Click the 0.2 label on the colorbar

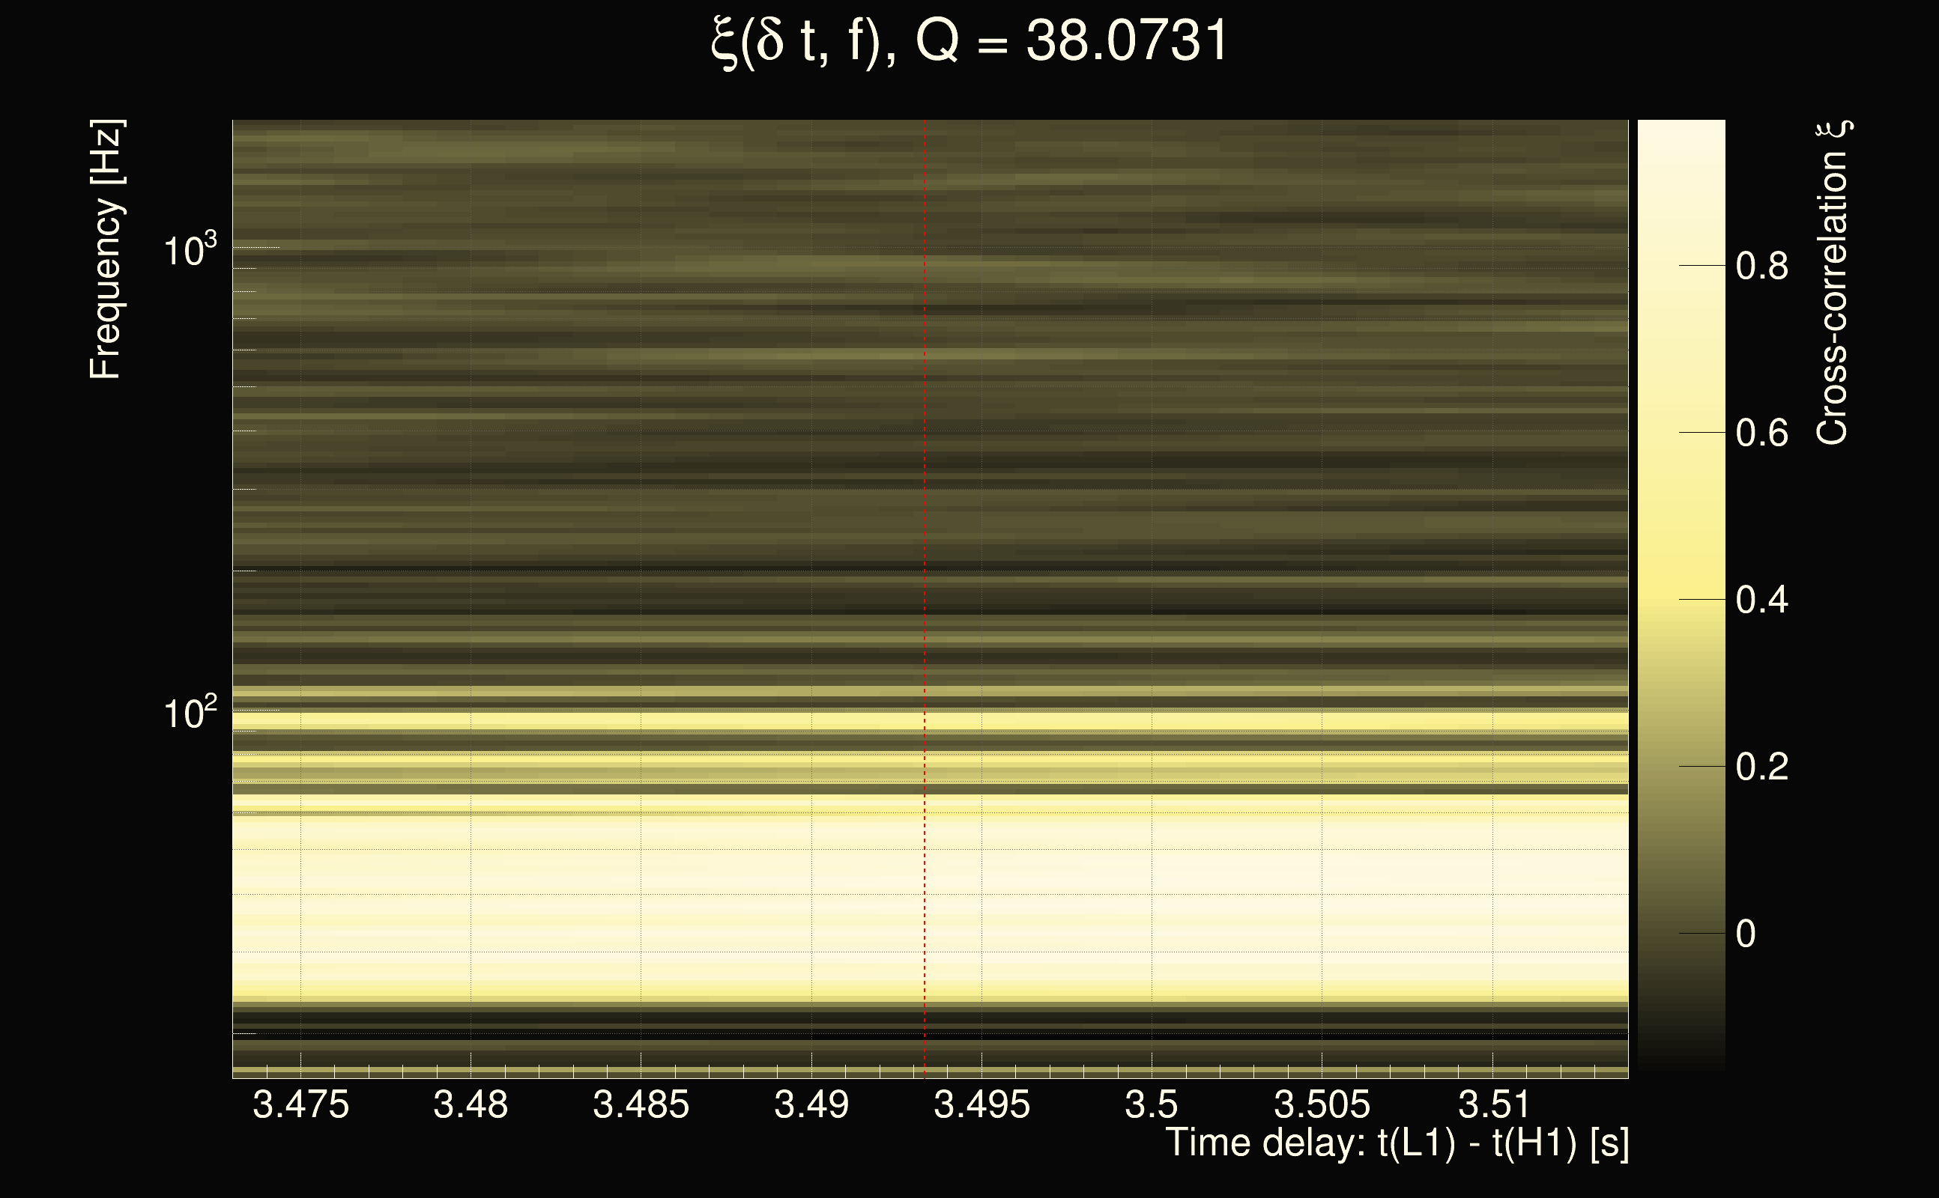[1761, 767]
